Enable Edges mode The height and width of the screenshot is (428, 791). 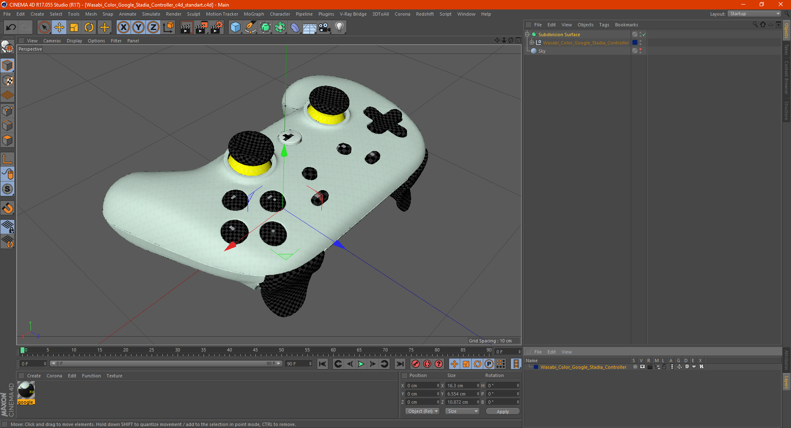click(x=7, y=126)
